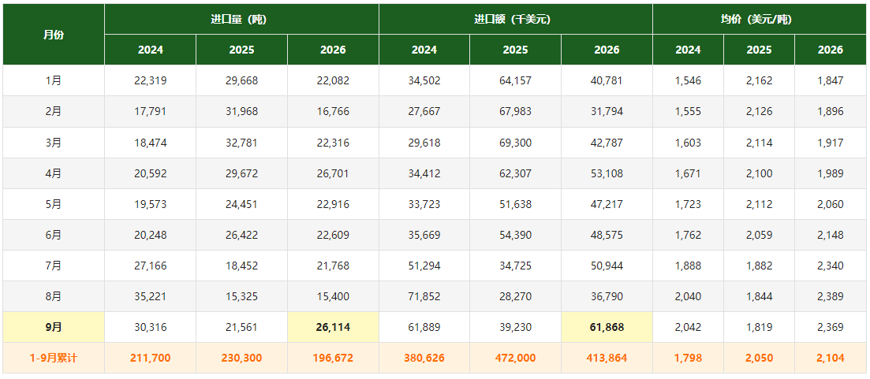Click the 15,400 cell in 8月 row
This screenshot has height=379, width=870.
click(333, 296)
